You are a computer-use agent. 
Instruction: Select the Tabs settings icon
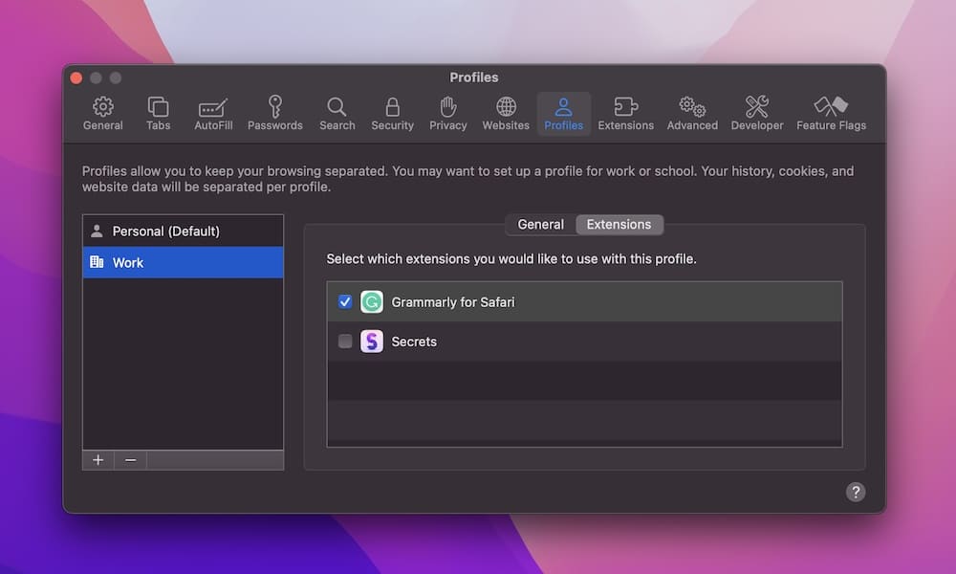coord(158,112)
